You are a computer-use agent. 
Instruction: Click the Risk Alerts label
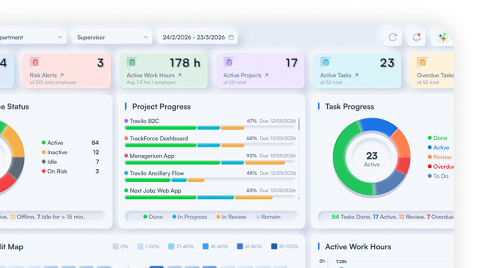click(x=43, y=75)
